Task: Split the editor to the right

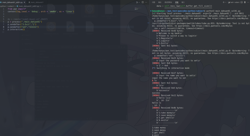Action: (x=143, y=2)
